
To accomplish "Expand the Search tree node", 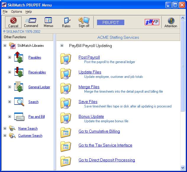I will point(10,102).
